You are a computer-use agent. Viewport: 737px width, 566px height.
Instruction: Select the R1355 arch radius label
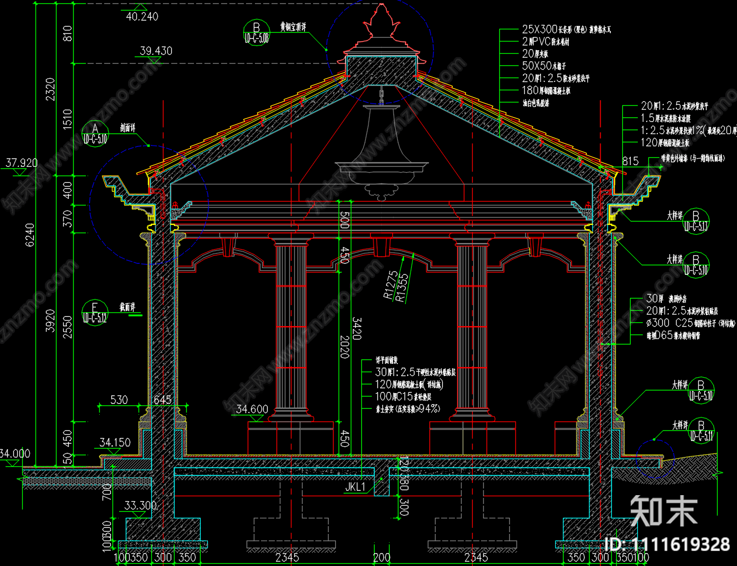tap(402, 288)
